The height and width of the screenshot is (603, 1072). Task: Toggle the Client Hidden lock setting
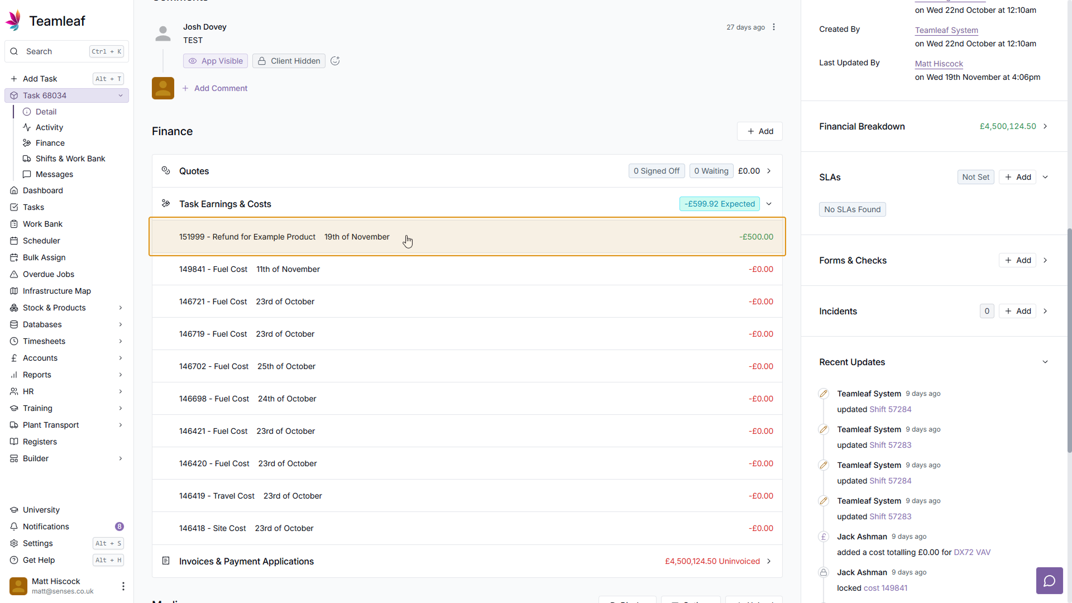289,61
